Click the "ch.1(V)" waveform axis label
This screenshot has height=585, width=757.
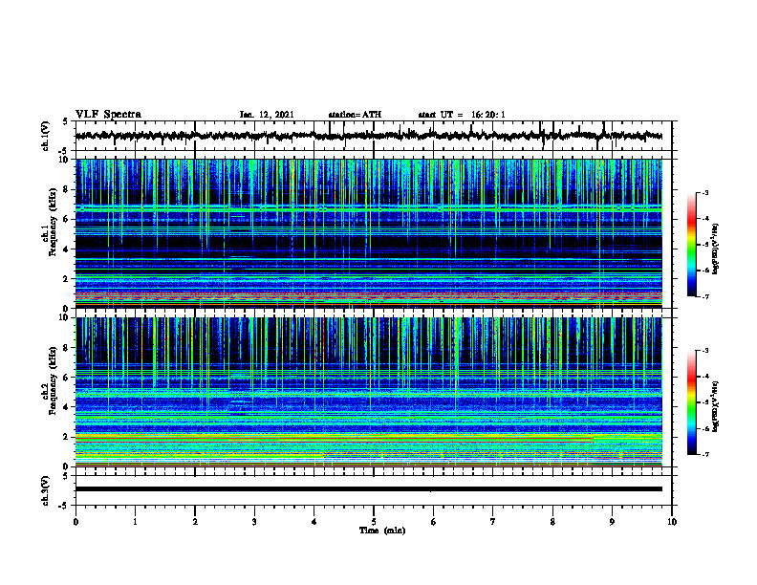click(x=46, y=136)
